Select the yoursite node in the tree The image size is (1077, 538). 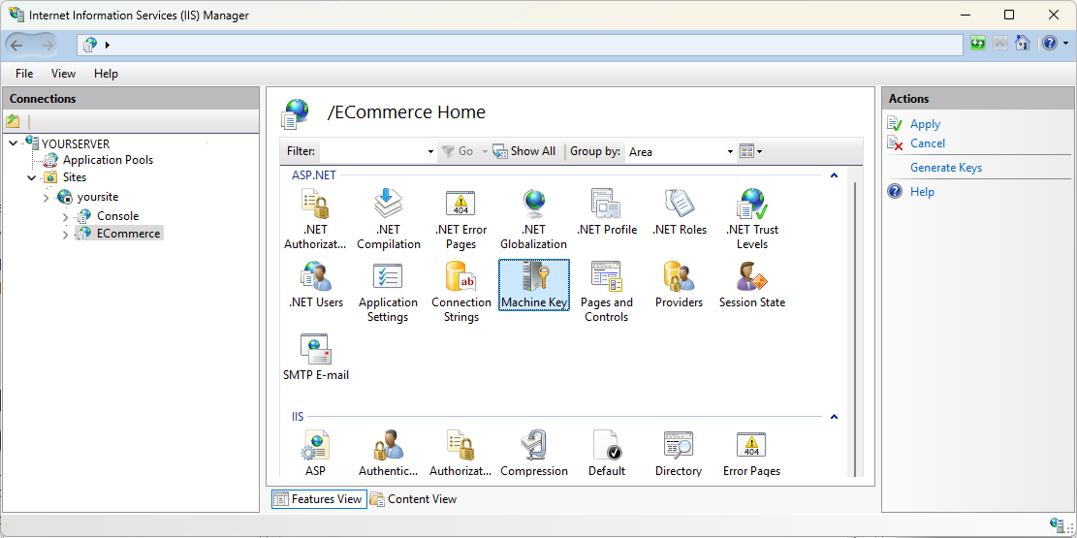point(98,197)
